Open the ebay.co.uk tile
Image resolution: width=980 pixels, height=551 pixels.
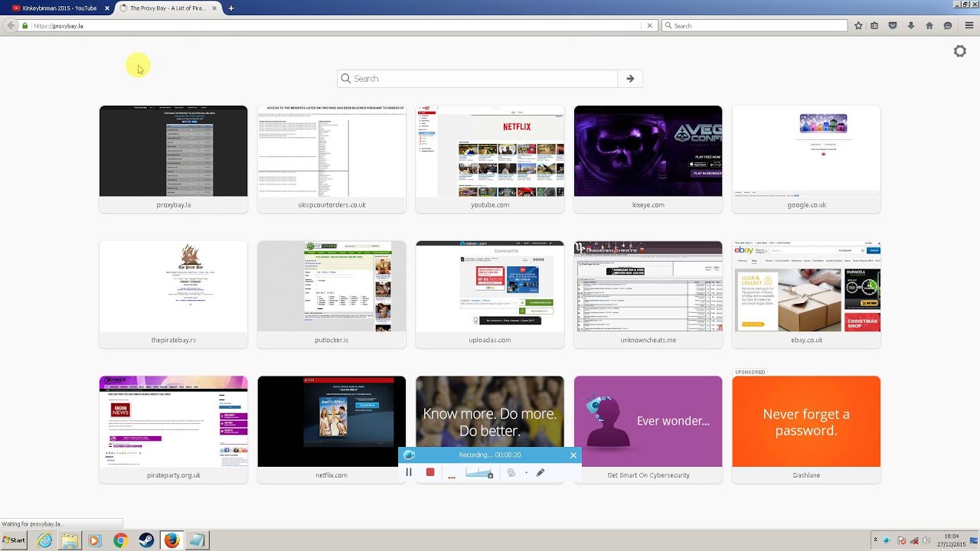click(806, 294)
